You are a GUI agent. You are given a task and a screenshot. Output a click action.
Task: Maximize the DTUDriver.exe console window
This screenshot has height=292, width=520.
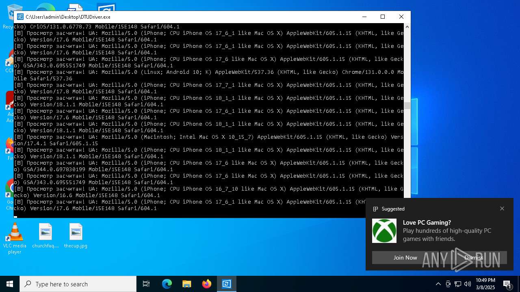tap(382, 17)
